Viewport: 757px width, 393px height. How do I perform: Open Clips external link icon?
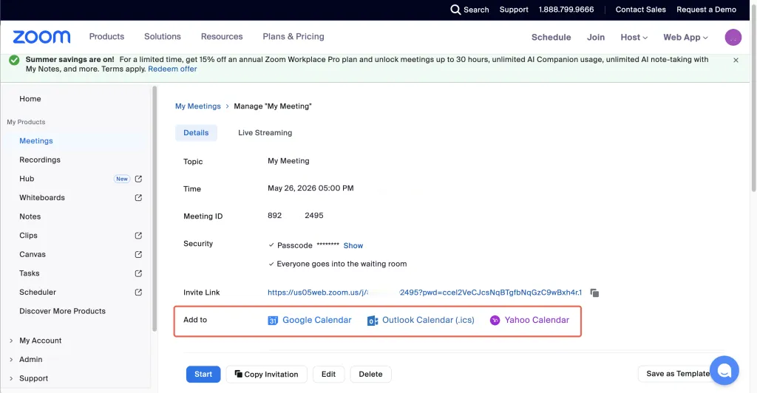tap(138, 236)
